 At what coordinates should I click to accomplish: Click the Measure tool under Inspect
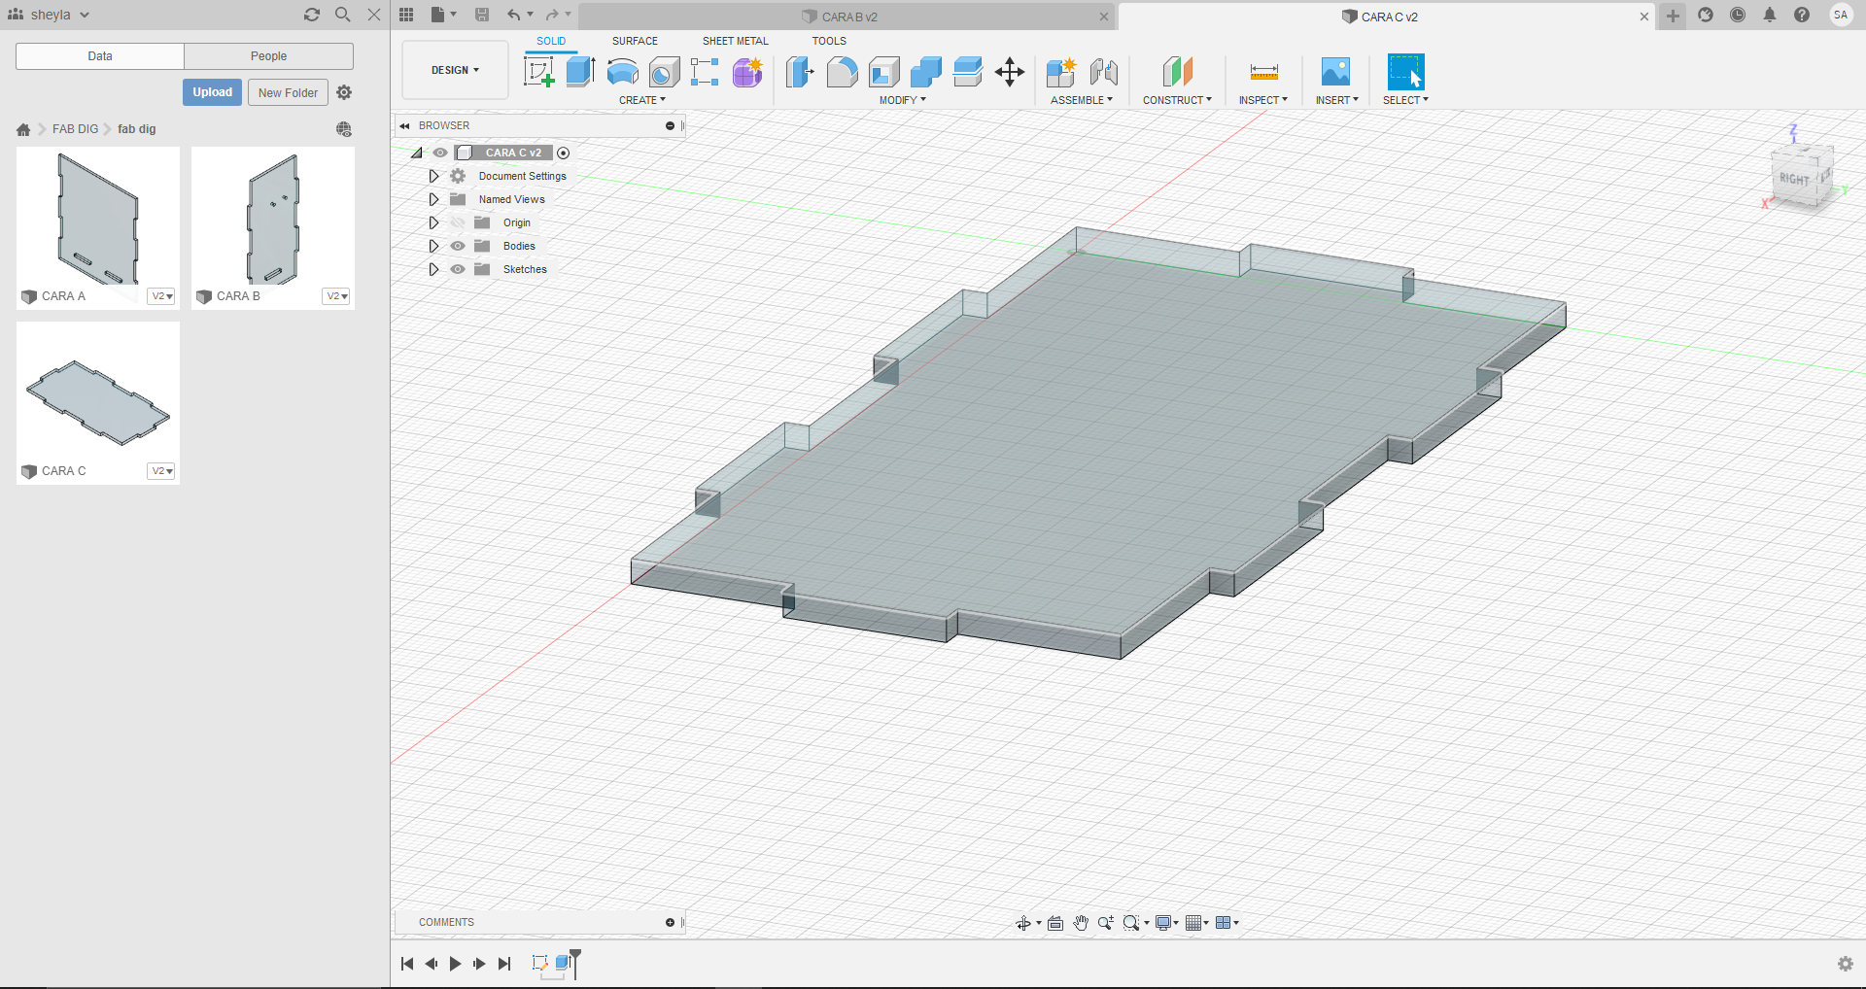(x=1263, y=72)
